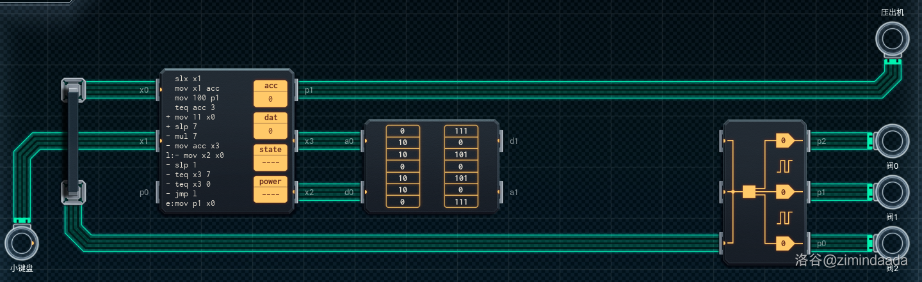
Task: Click the orange junction square in expander
Action: coord(748,192)
